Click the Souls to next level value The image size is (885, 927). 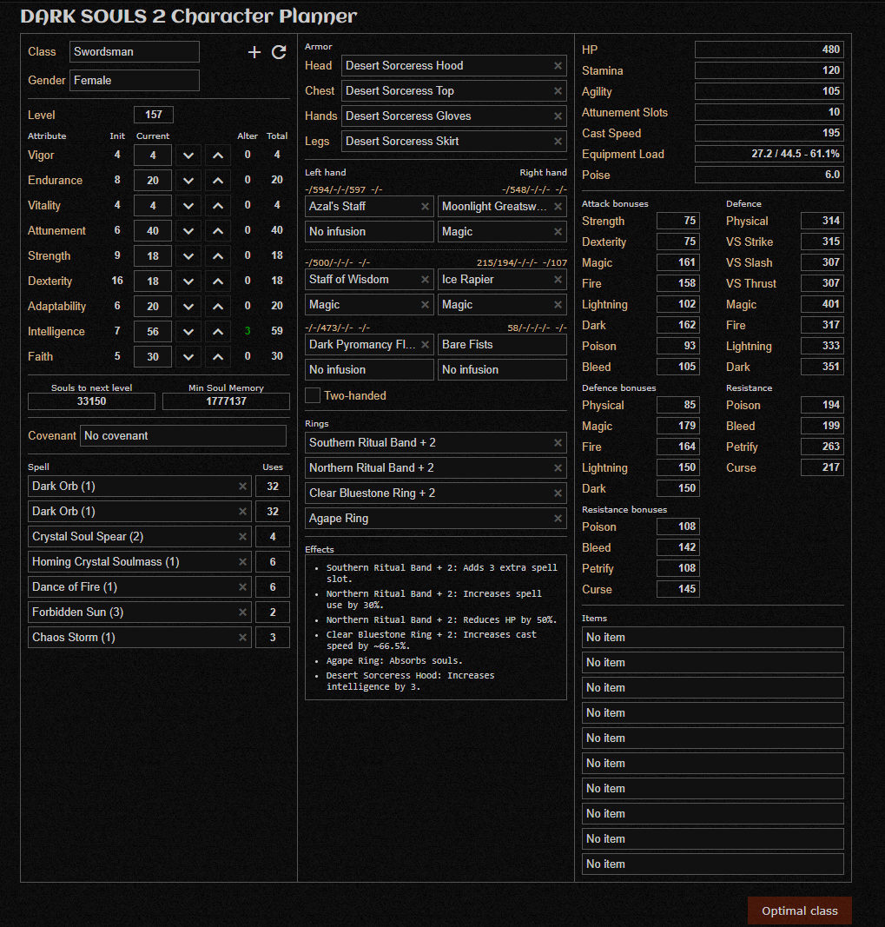92,401
